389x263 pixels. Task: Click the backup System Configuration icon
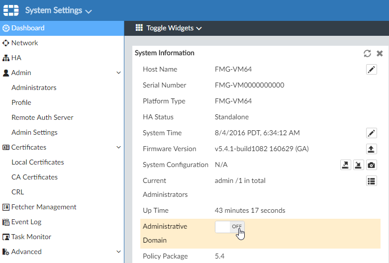point(345,165)
